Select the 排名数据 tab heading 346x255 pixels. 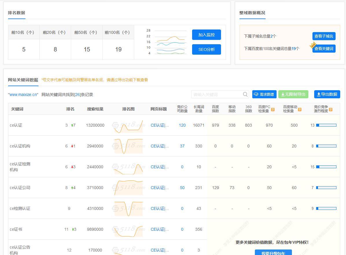(x=16, y=13)
